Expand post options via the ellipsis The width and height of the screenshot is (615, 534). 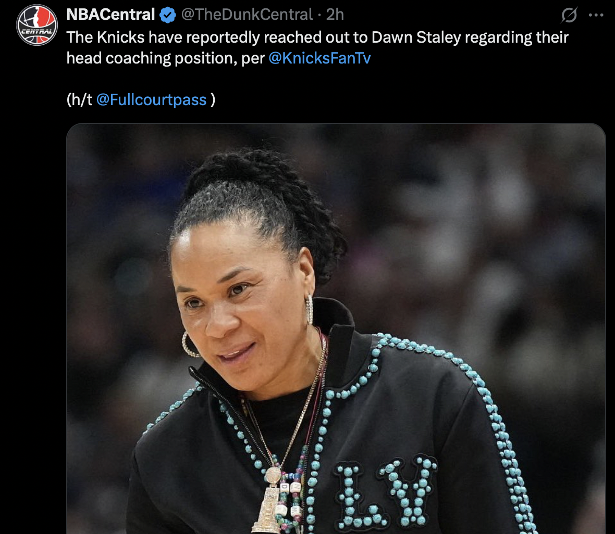596,15
